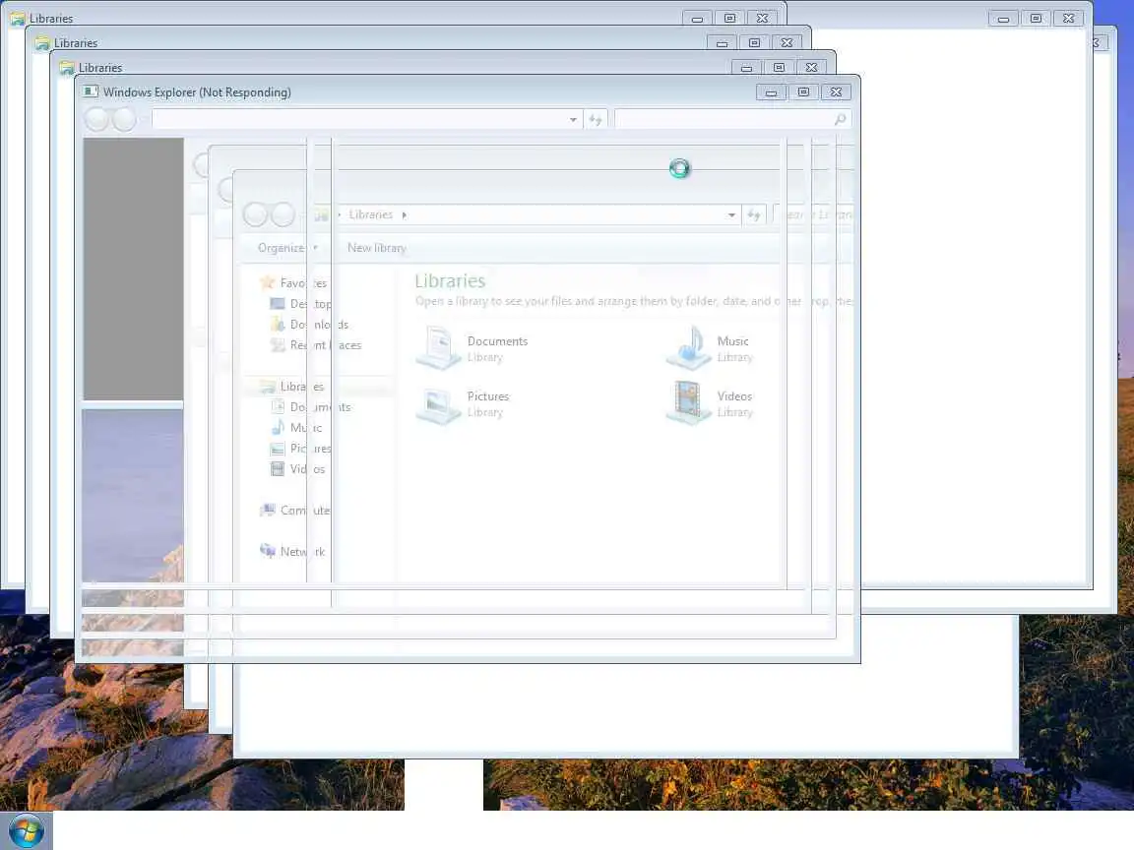Click the Forward button of the Not Responding window

124,119
